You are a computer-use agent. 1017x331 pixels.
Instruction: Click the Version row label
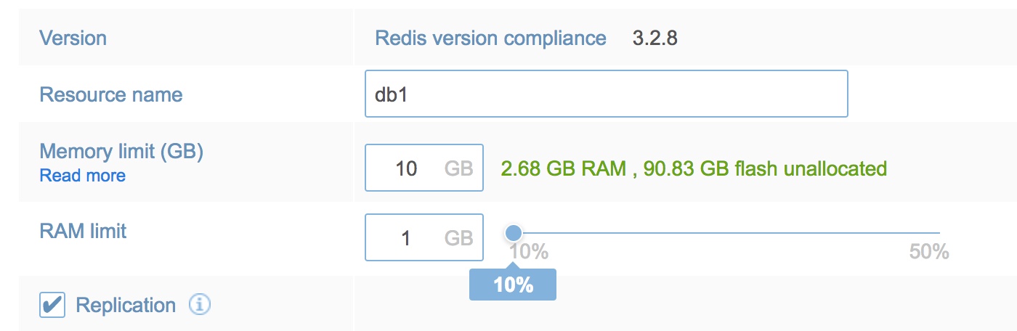click(73, 38)
